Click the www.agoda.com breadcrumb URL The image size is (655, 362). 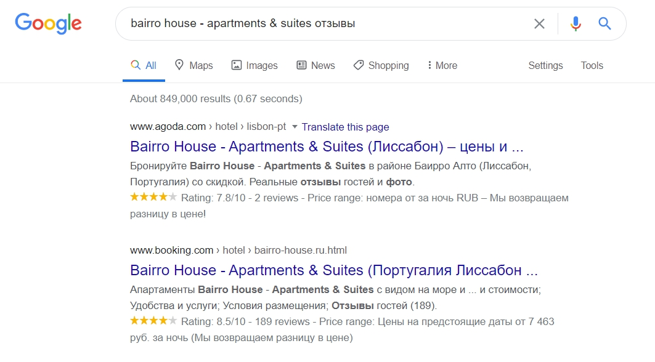[x=168, y=127]
